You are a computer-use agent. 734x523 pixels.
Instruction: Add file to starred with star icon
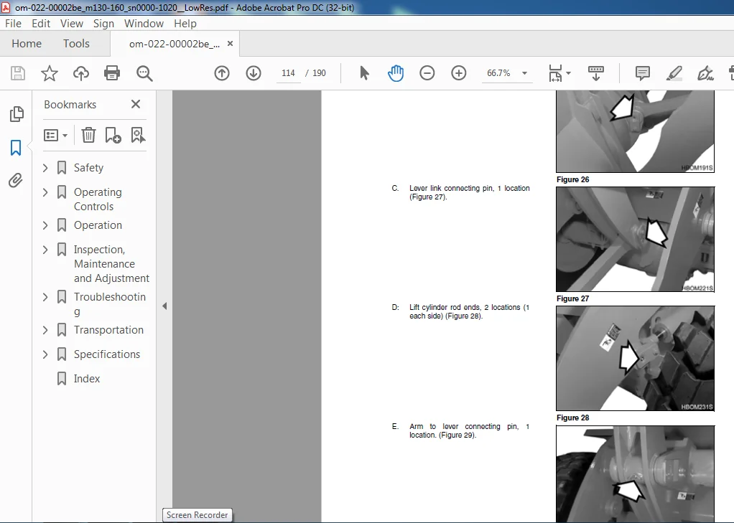coord(49,73)
